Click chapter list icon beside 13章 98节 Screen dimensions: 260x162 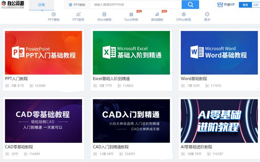tap(95, 154)
